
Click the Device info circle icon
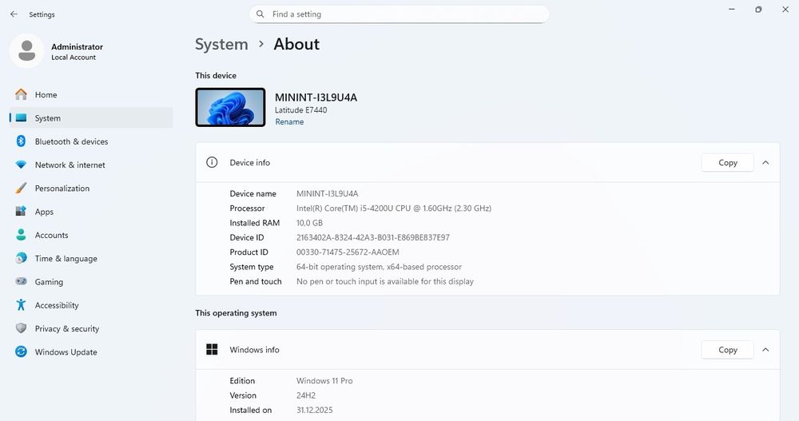[212, 162]
